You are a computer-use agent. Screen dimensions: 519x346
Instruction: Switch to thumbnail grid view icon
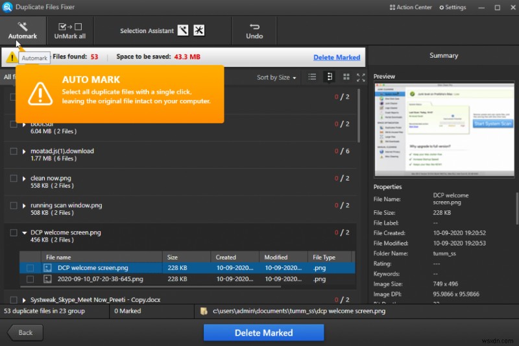pyautogui.click(x=346, y=77)
